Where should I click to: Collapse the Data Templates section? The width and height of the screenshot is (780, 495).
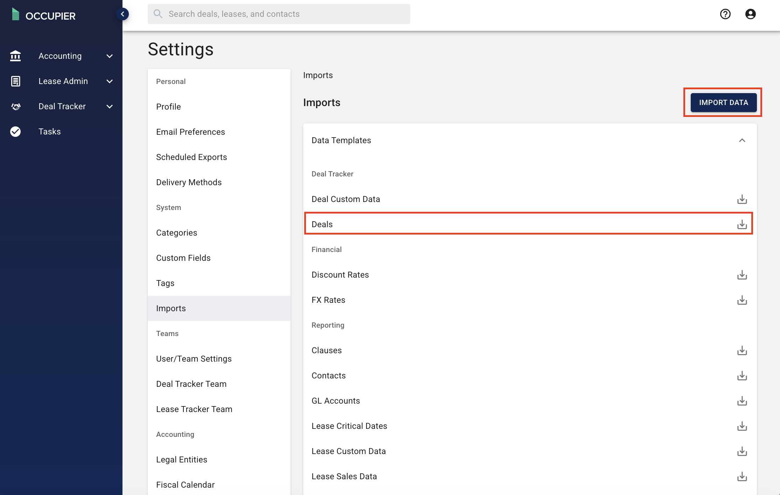742,140
